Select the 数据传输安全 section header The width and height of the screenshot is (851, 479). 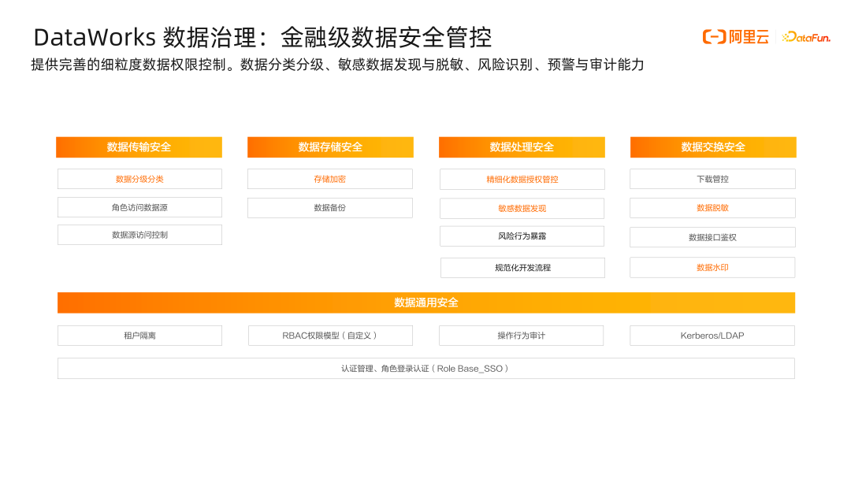coord(139,147)
